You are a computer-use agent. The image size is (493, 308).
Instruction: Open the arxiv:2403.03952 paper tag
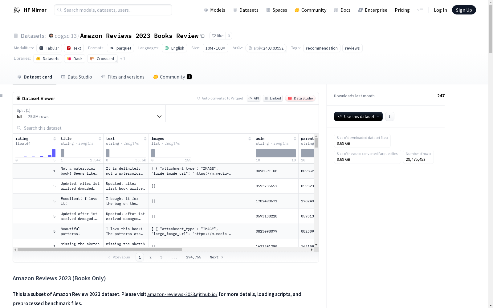[x=266, y=48]
